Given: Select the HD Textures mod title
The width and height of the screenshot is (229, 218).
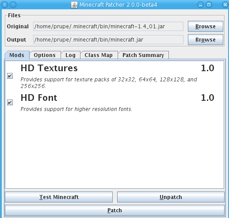Looking at the screenshot, I should [x=49, y=68].
